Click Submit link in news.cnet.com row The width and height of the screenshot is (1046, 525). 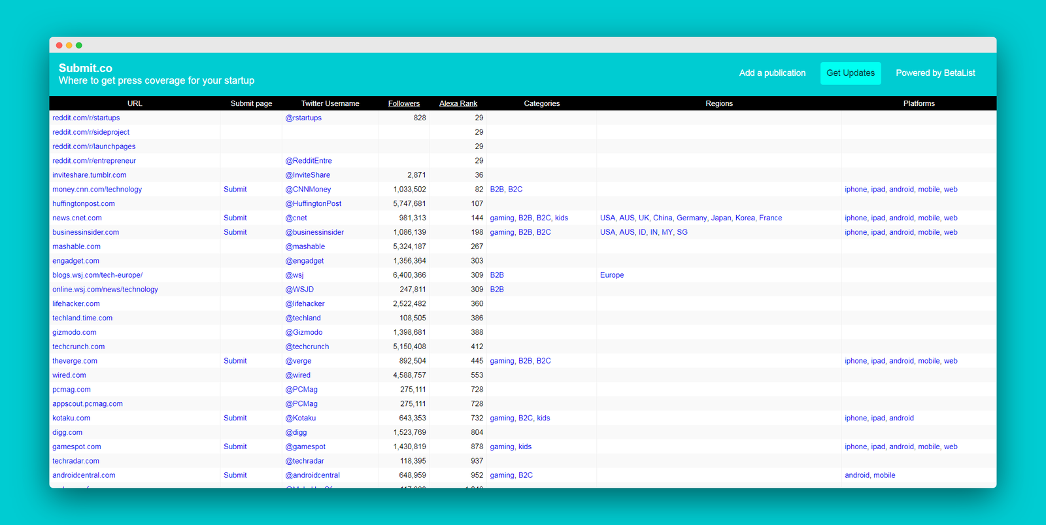pyautogui.click(x=235, y=218)
